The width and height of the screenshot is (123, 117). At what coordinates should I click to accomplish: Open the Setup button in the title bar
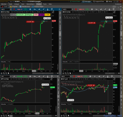coord(109,2)
